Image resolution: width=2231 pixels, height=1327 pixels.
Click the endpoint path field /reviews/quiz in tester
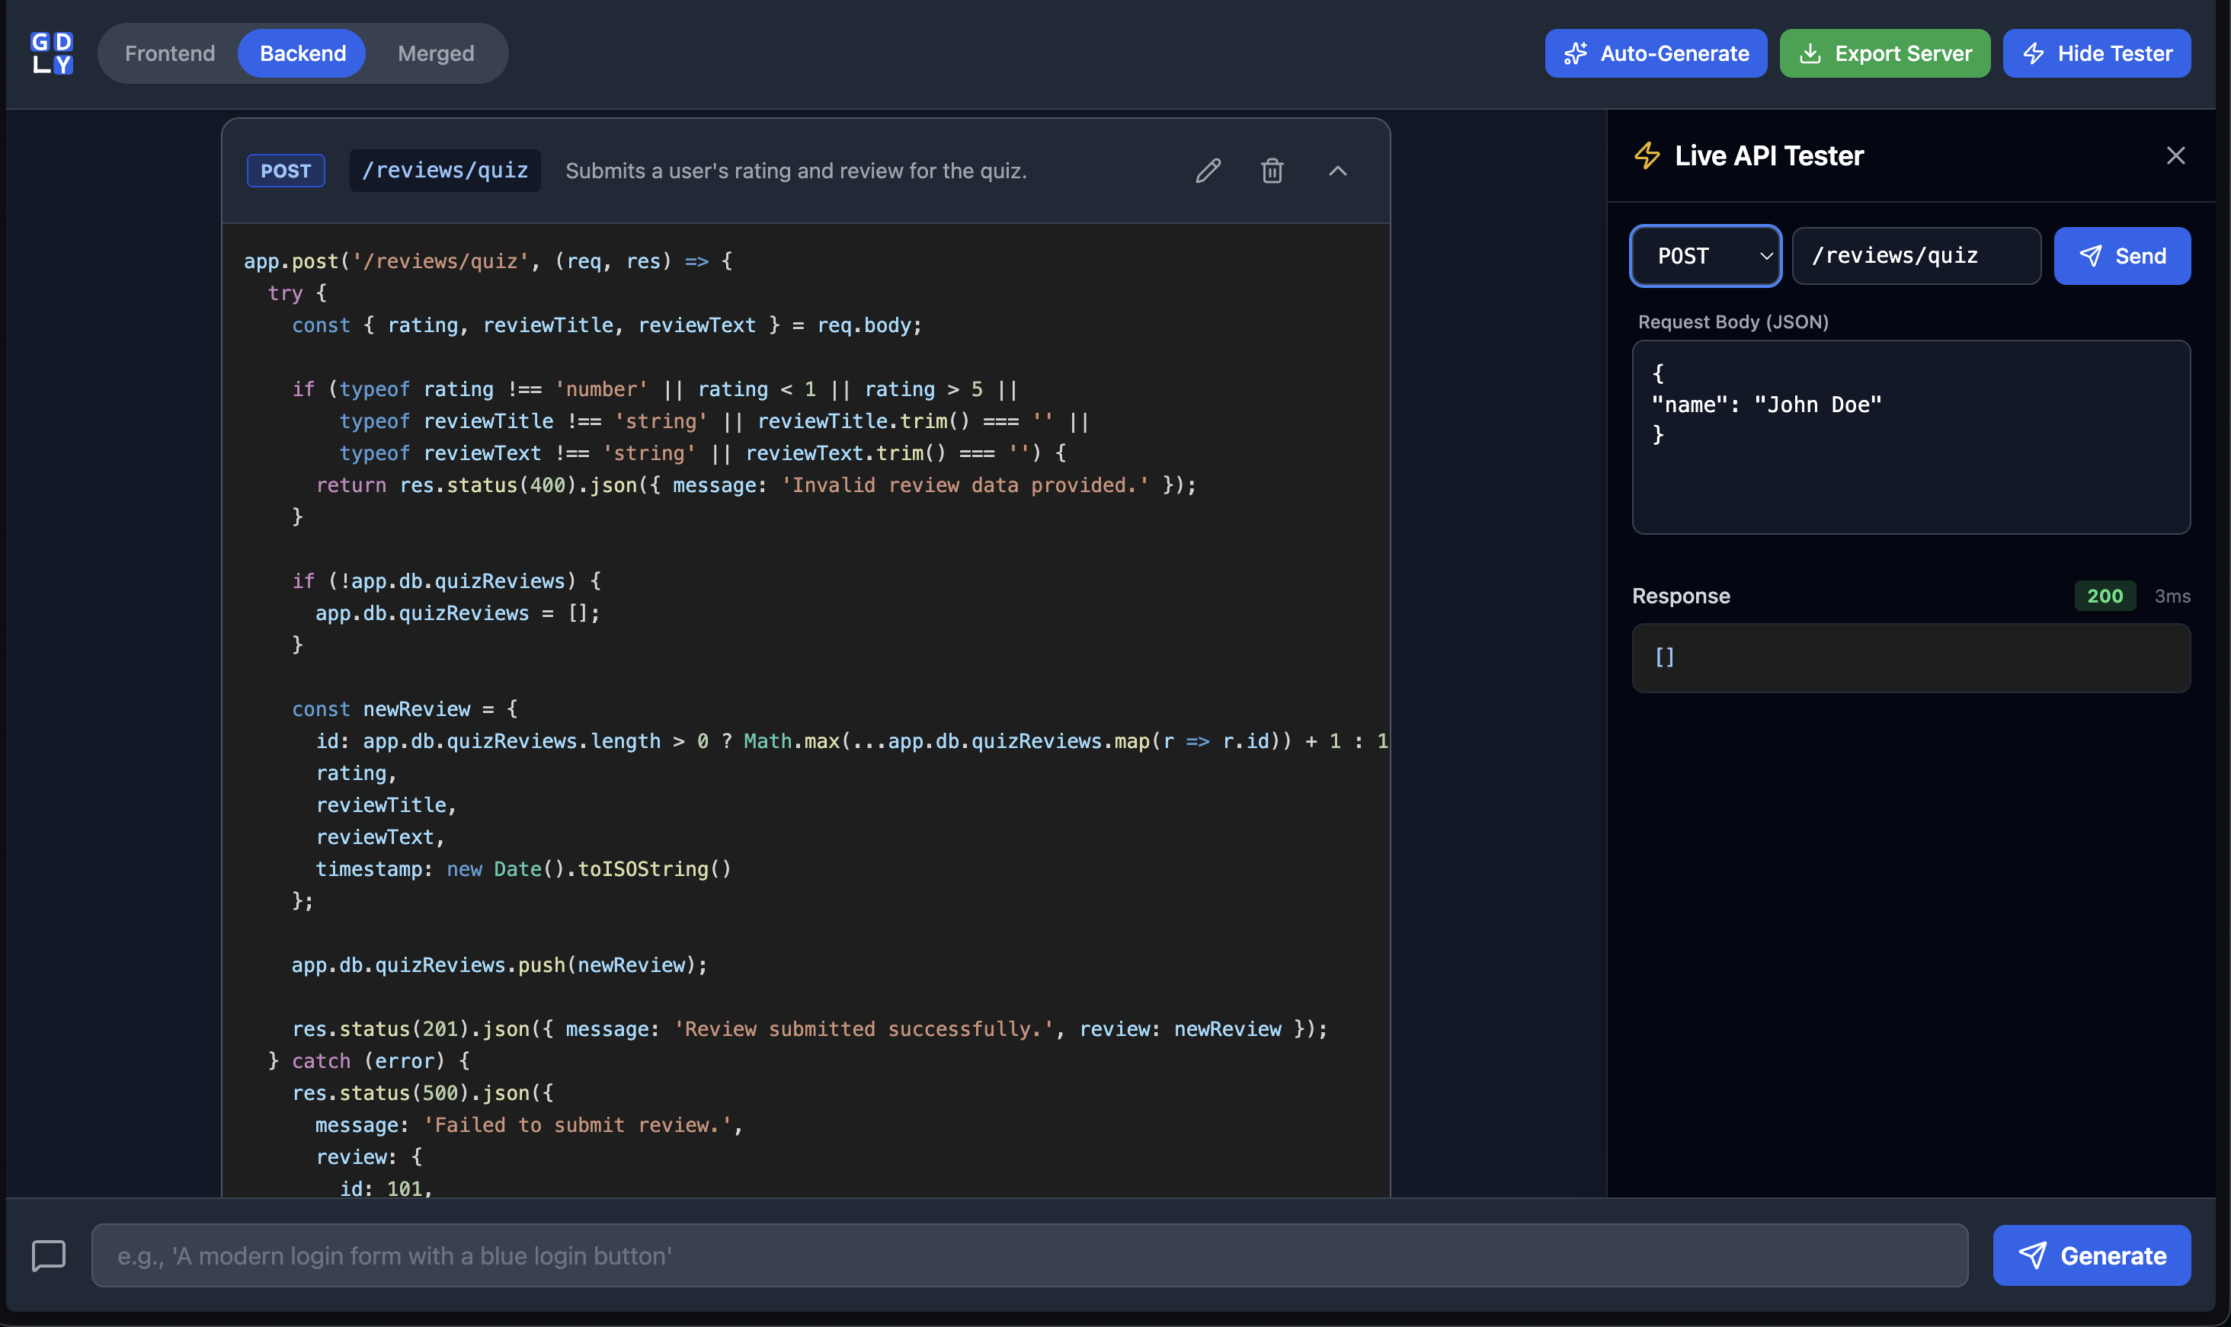[x=1916, y=256]
